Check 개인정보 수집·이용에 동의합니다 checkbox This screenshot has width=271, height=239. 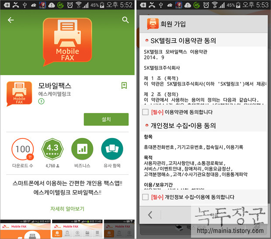(x=146, y=197)
